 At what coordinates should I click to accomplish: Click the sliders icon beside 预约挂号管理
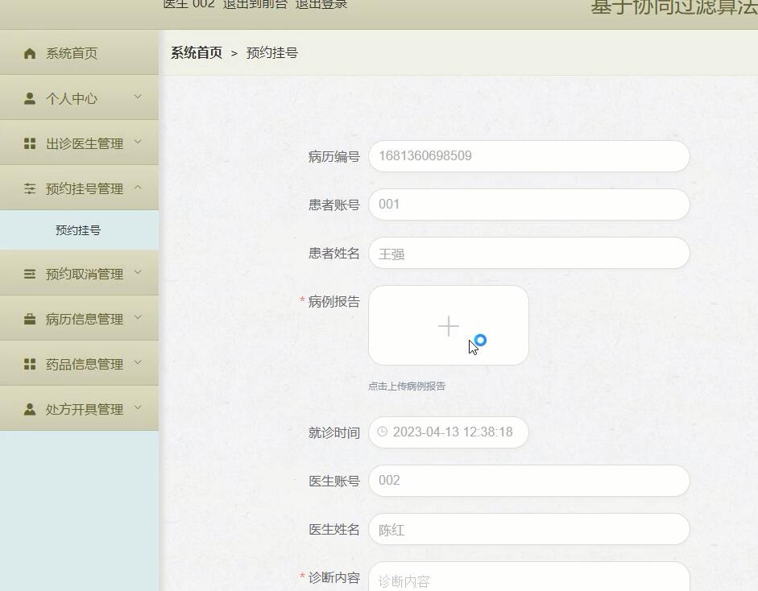coord(30,188)
